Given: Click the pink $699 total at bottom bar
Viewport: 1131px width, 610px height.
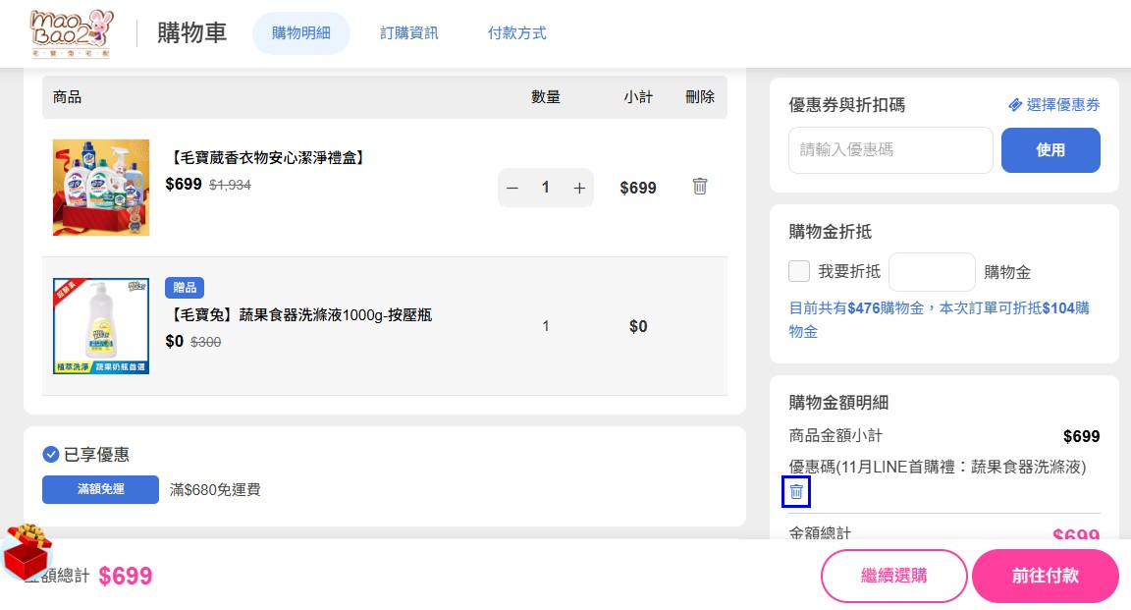Looking at the screenshot, I should pos(126,576).
